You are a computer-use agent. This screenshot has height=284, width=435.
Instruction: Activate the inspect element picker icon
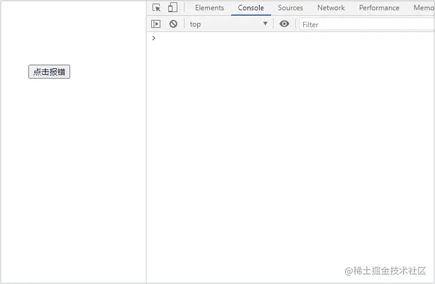pyautogui.click(x=157, y=8)
